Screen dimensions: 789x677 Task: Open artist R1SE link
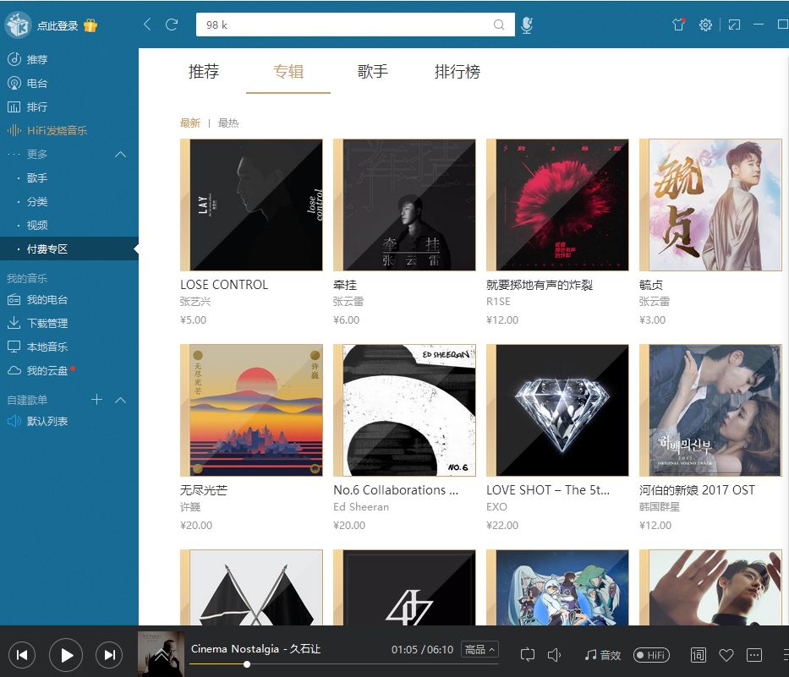click(498, 302)
